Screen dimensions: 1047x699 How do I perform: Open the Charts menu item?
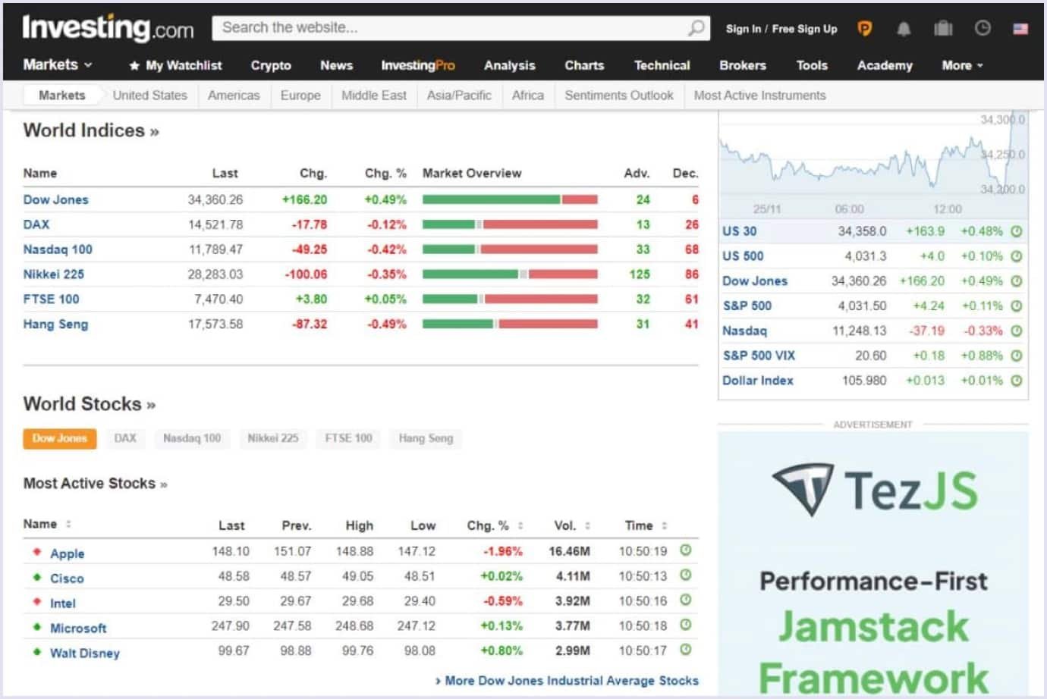coord(584,66)
